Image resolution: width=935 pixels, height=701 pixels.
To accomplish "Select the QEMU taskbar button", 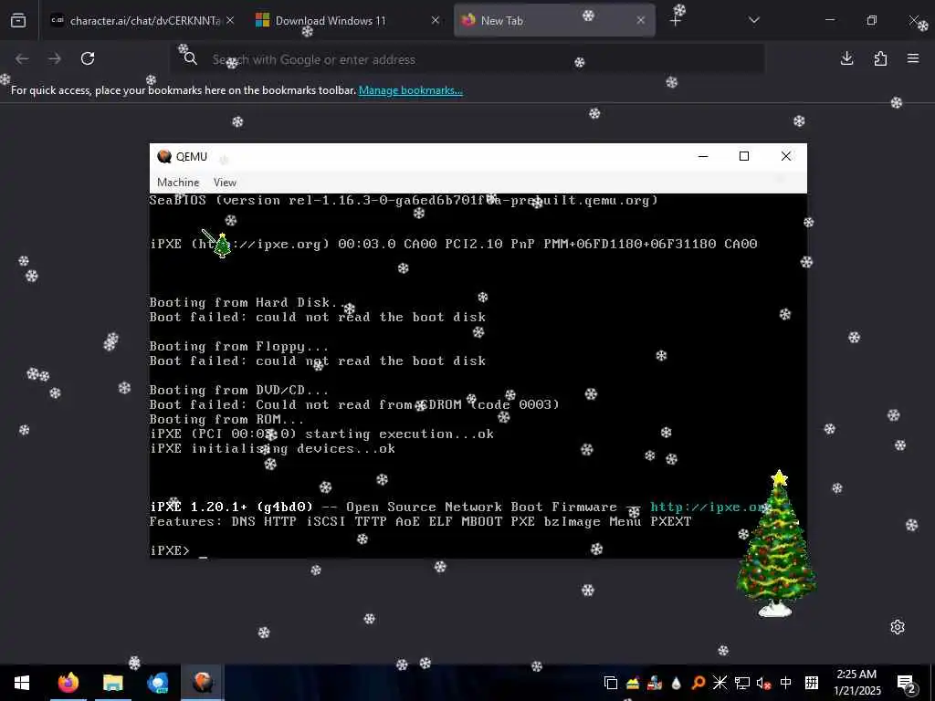I will click(203, 683).
